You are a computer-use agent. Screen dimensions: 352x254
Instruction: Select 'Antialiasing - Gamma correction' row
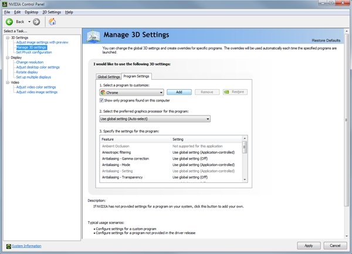(171, 158)
